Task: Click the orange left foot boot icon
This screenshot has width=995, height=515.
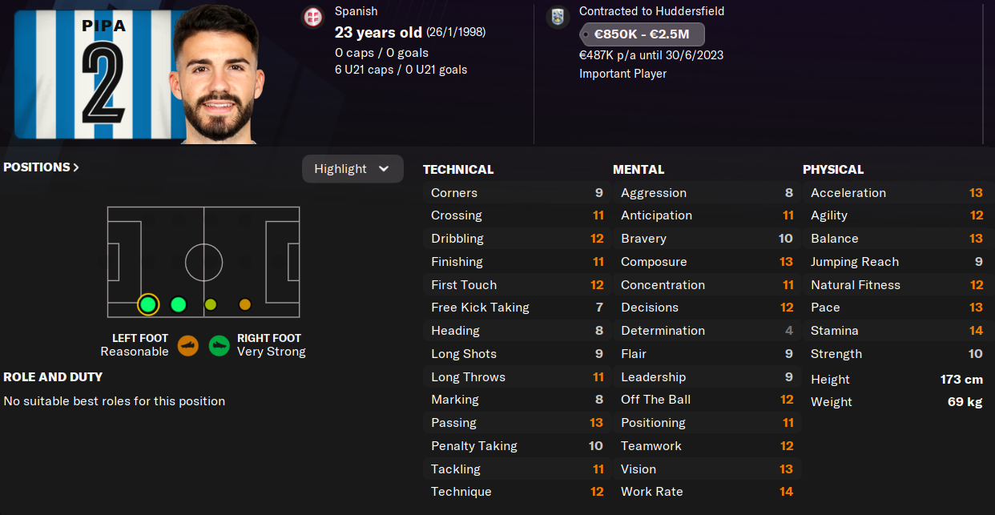Action: point(188,346)
